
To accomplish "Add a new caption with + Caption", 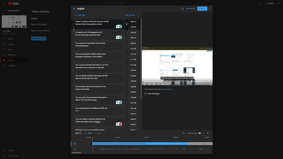I will 80,15.
